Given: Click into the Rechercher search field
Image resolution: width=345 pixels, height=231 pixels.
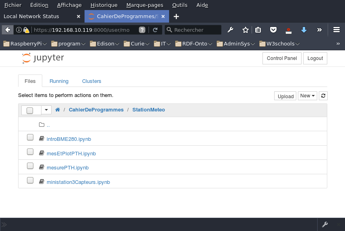Looking at the screenshot, I should (196, 30).
